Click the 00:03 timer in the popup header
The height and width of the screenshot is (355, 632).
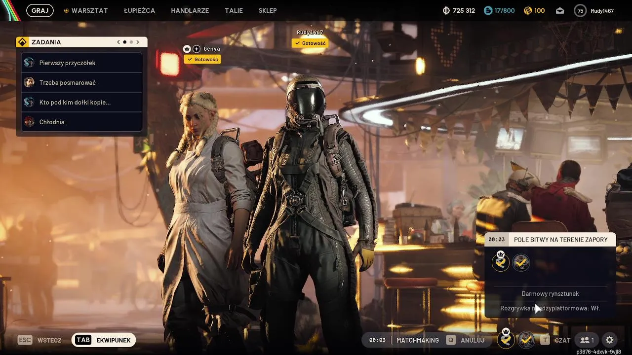[x=497, y=240]
